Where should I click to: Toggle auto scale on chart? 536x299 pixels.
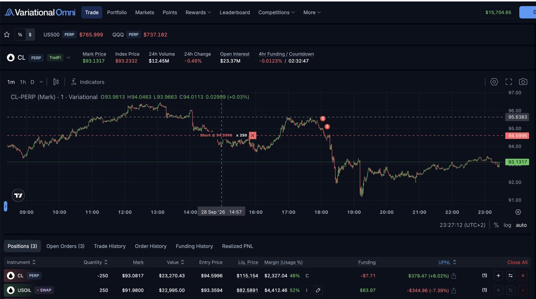(x=521, y=225)
